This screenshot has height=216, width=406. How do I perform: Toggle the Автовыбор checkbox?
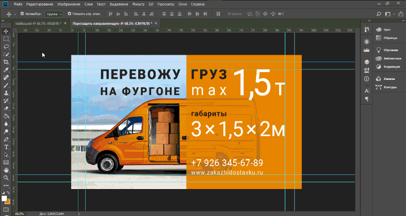click(x=22, y=13)
